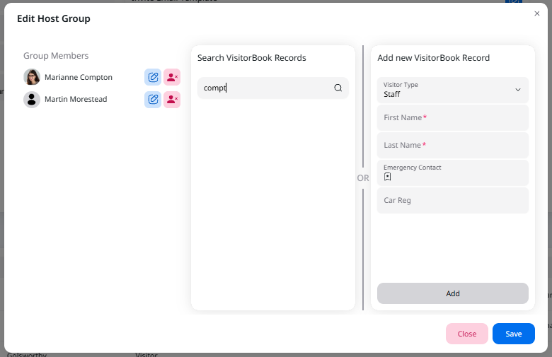Click Martin Morestead's default avatar

point(32,100)
